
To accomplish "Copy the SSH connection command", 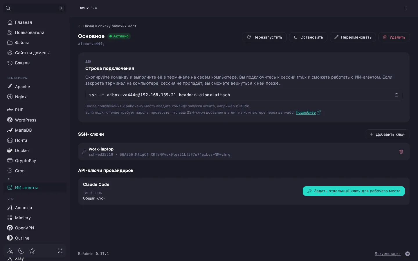I will coord(396,95).
